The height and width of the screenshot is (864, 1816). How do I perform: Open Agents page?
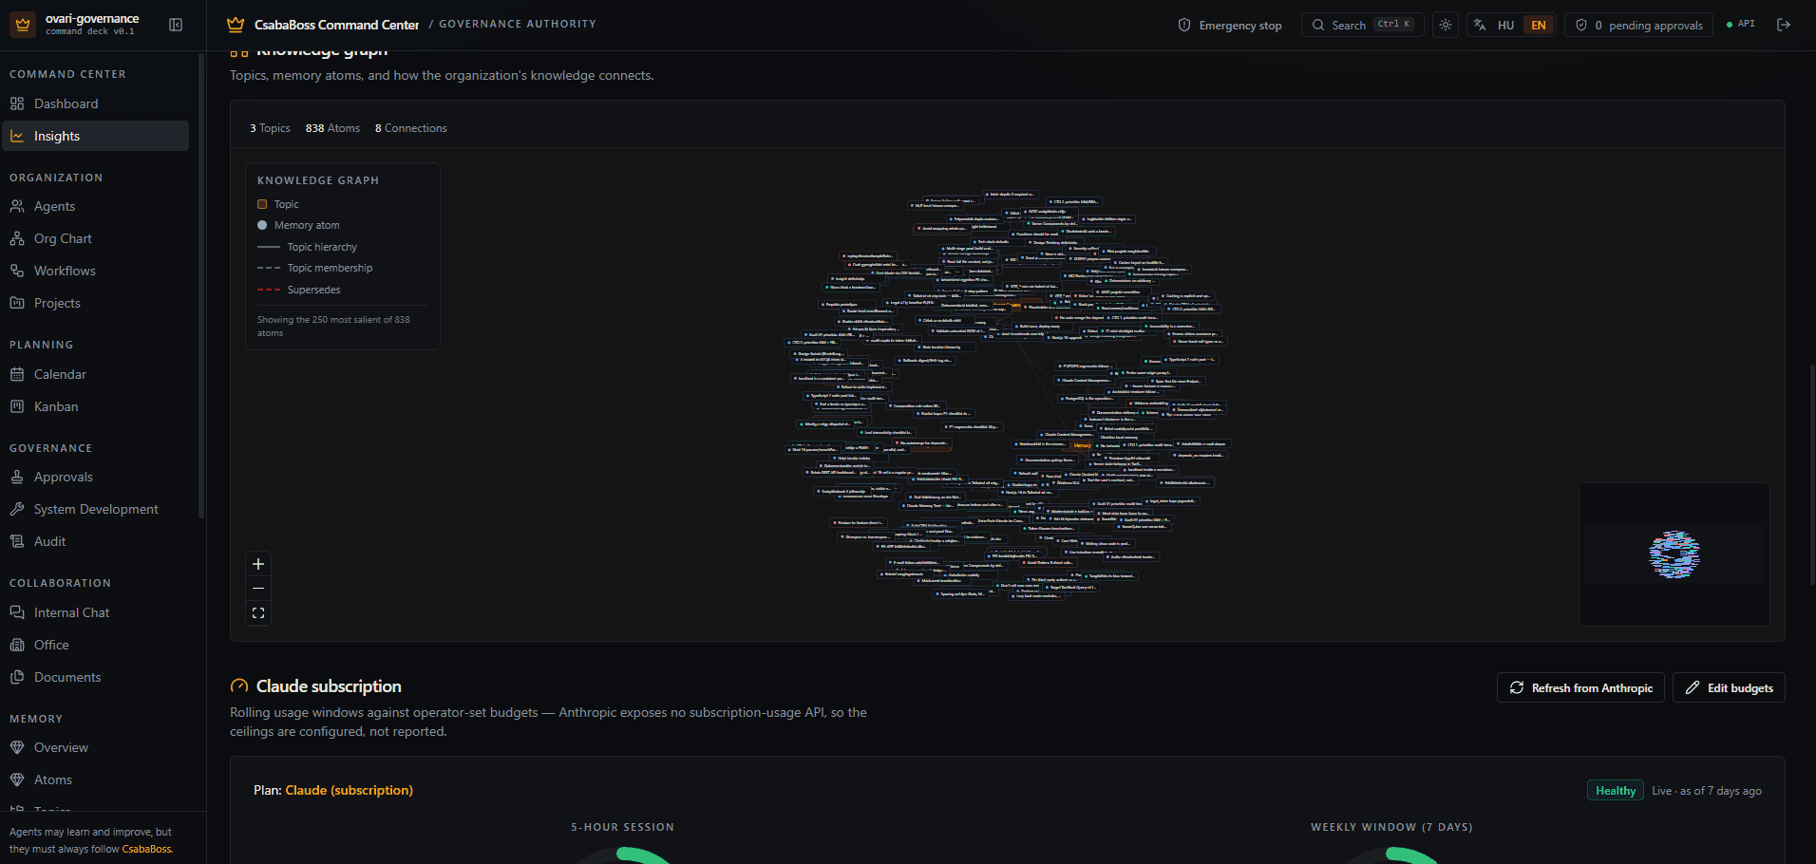point(95,206)
